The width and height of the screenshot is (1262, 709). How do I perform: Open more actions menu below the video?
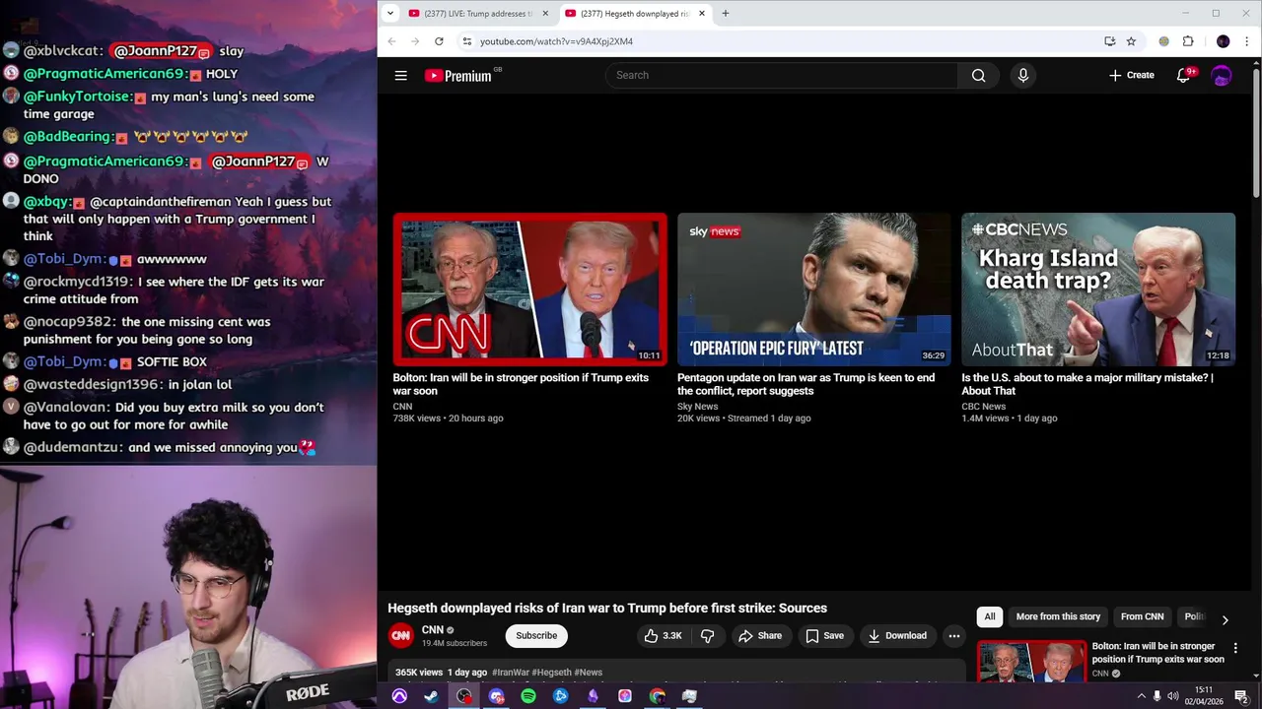[x=953, y=636]
